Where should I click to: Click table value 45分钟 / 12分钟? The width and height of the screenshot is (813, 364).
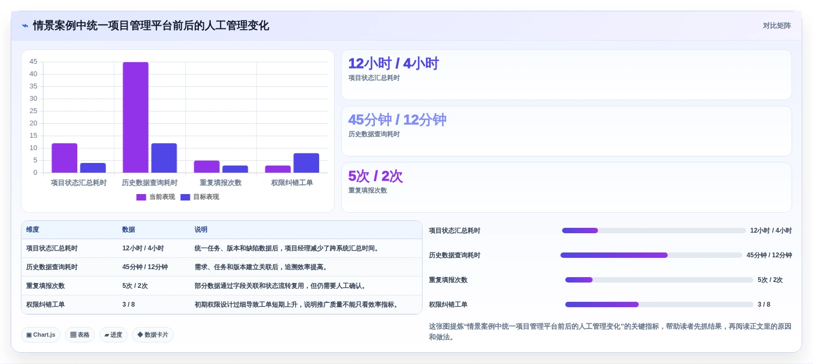point(145,267)
